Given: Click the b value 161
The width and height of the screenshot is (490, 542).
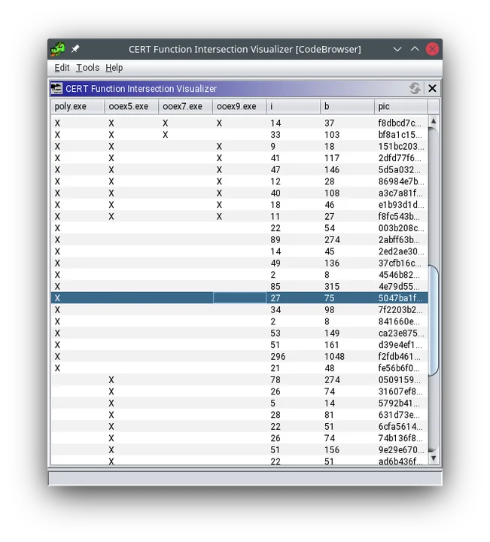Looking at the screenshot, I should pyautogui.click(x=332, y=345).
